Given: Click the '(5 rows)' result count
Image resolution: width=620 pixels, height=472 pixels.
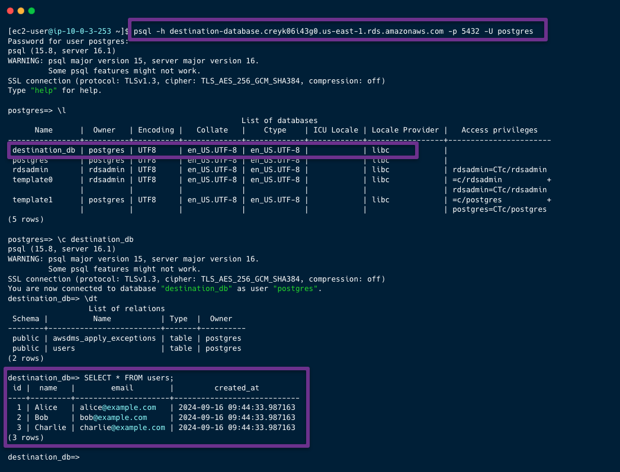Looking at the screenshot, I should coord(25,219).
